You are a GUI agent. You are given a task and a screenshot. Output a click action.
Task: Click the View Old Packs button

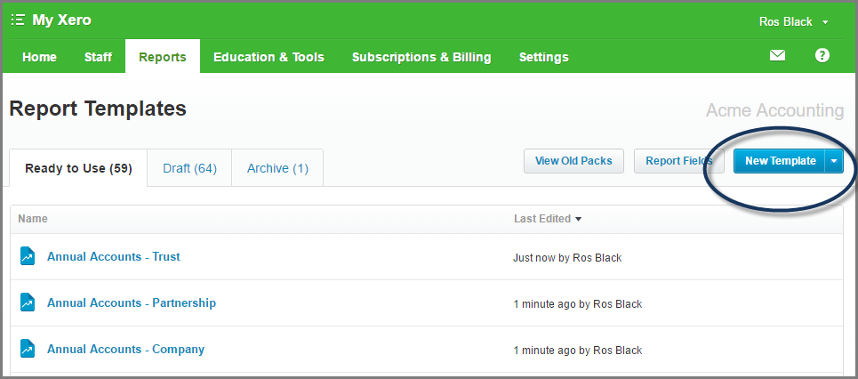point(573,161)
